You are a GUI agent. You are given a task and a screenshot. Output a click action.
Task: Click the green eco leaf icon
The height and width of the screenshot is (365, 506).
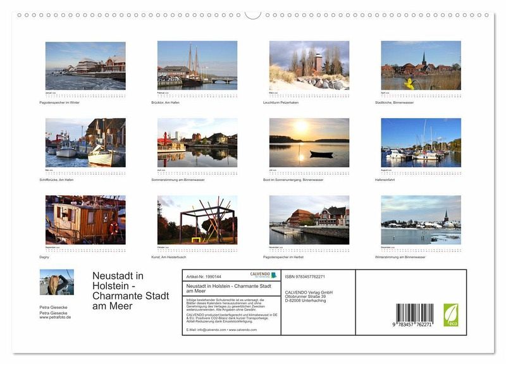click(451, 314)
